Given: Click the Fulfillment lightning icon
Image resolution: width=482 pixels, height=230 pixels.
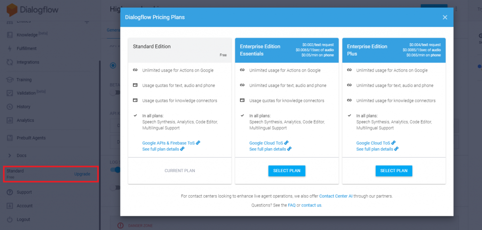Looking at the screenshot, I should (10, 48).
